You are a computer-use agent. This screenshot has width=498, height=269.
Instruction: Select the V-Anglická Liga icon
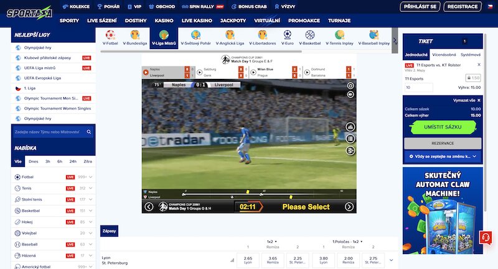tap(230, 38)
